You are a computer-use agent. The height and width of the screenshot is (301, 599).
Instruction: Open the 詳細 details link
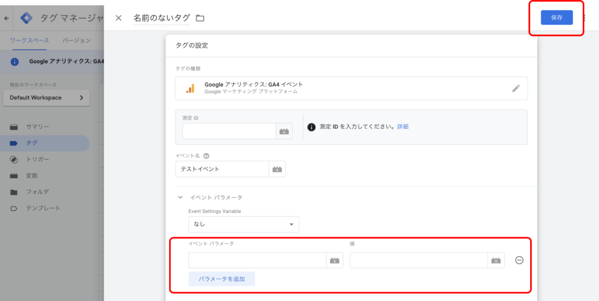pos(402,127)
